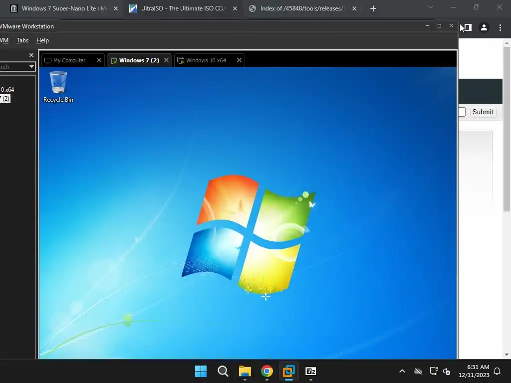Close the UltraISO browser tab
Screen dimensions: 511x383
(235, 8)
